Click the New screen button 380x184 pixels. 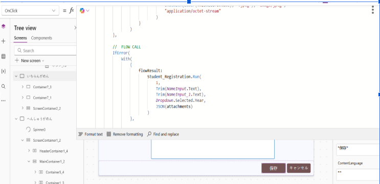pos(30,61)
